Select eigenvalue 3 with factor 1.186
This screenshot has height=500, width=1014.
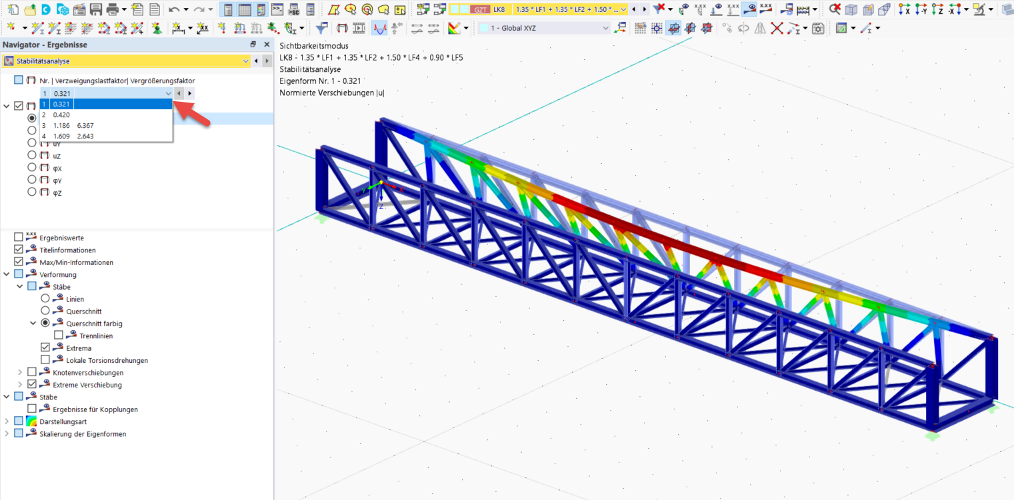(x=106, y=125)
